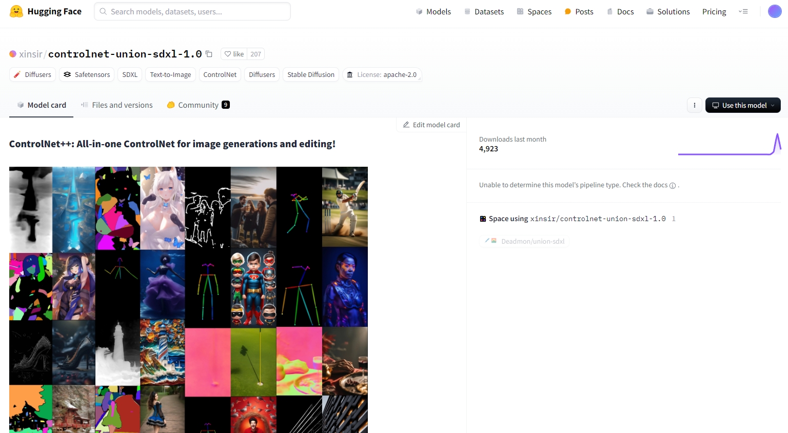Click the xinsir author avatar icon
Image resolution: width=788 pixels, height=433 pixels.
[x=13, y=54]
